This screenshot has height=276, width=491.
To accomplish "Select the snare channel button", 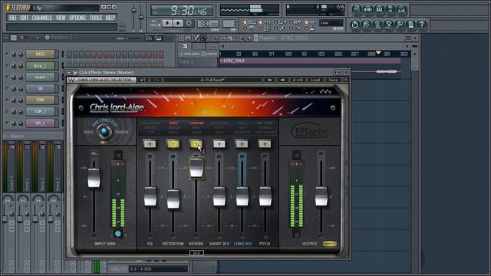I will [41, 77].
